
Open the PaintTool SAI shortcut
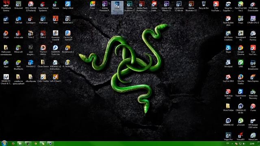(240, 6)
